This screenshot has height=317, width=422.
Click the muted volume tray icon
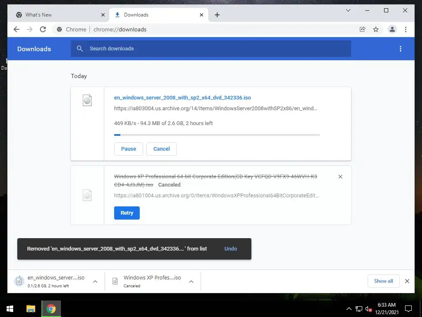click(x=369, y=309)
